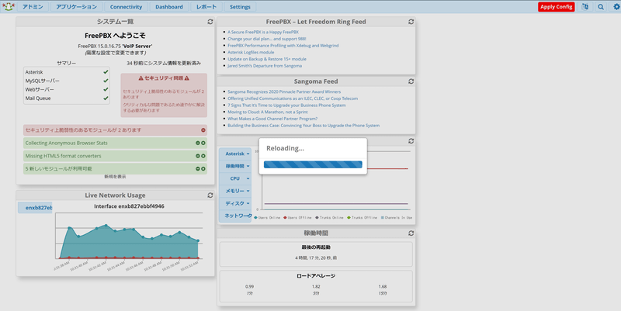Click the Webサーバー status check mark
The width and height of the screenshot is (621, 311).
(106, 89)
